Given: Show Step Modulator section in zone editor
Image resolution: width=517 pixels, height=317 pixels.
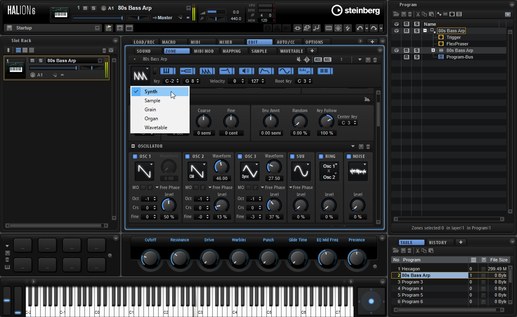Looking at the screenshot, I should tap(306, 71).
